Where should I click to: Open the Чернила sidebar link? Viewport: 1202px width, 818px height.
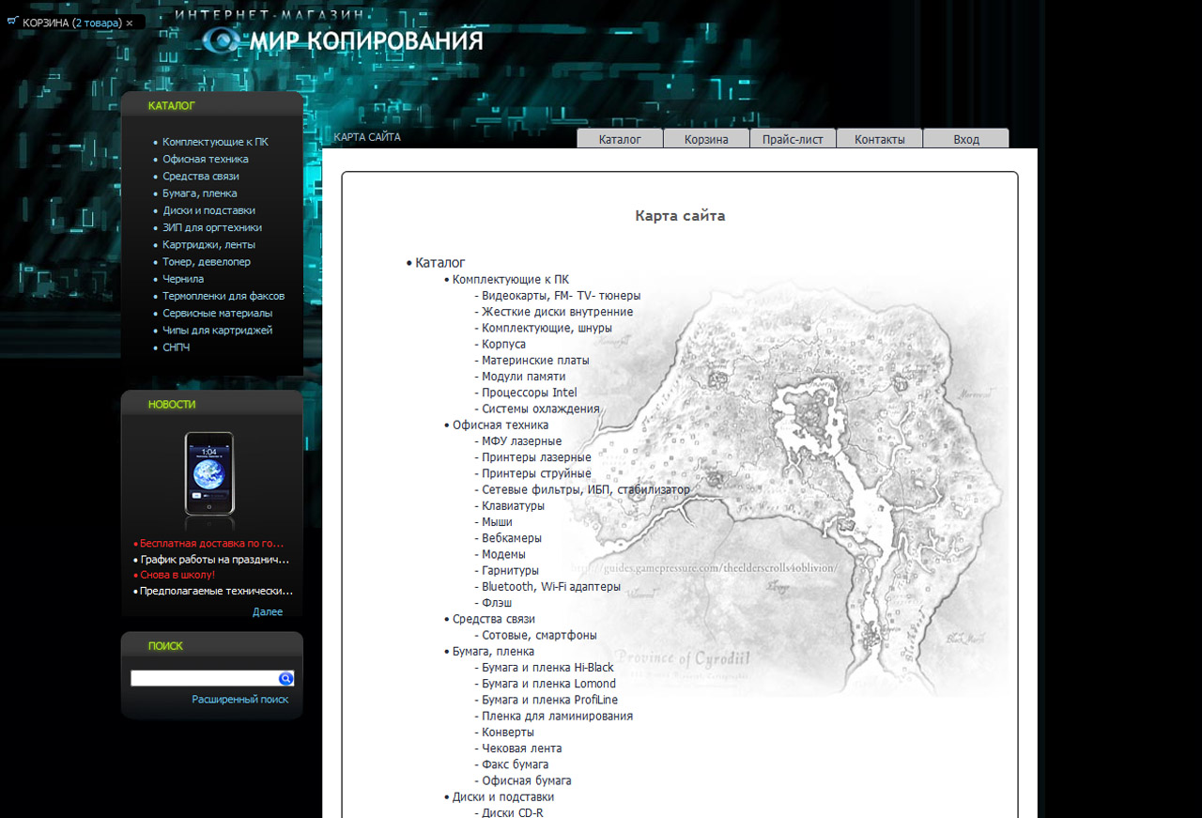[183, 278]
